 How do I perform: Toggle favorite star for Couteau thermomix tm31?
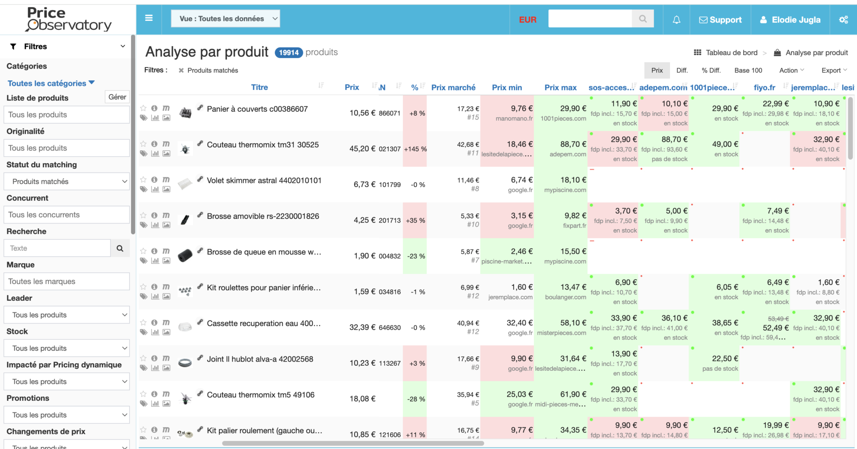(144, 144)
